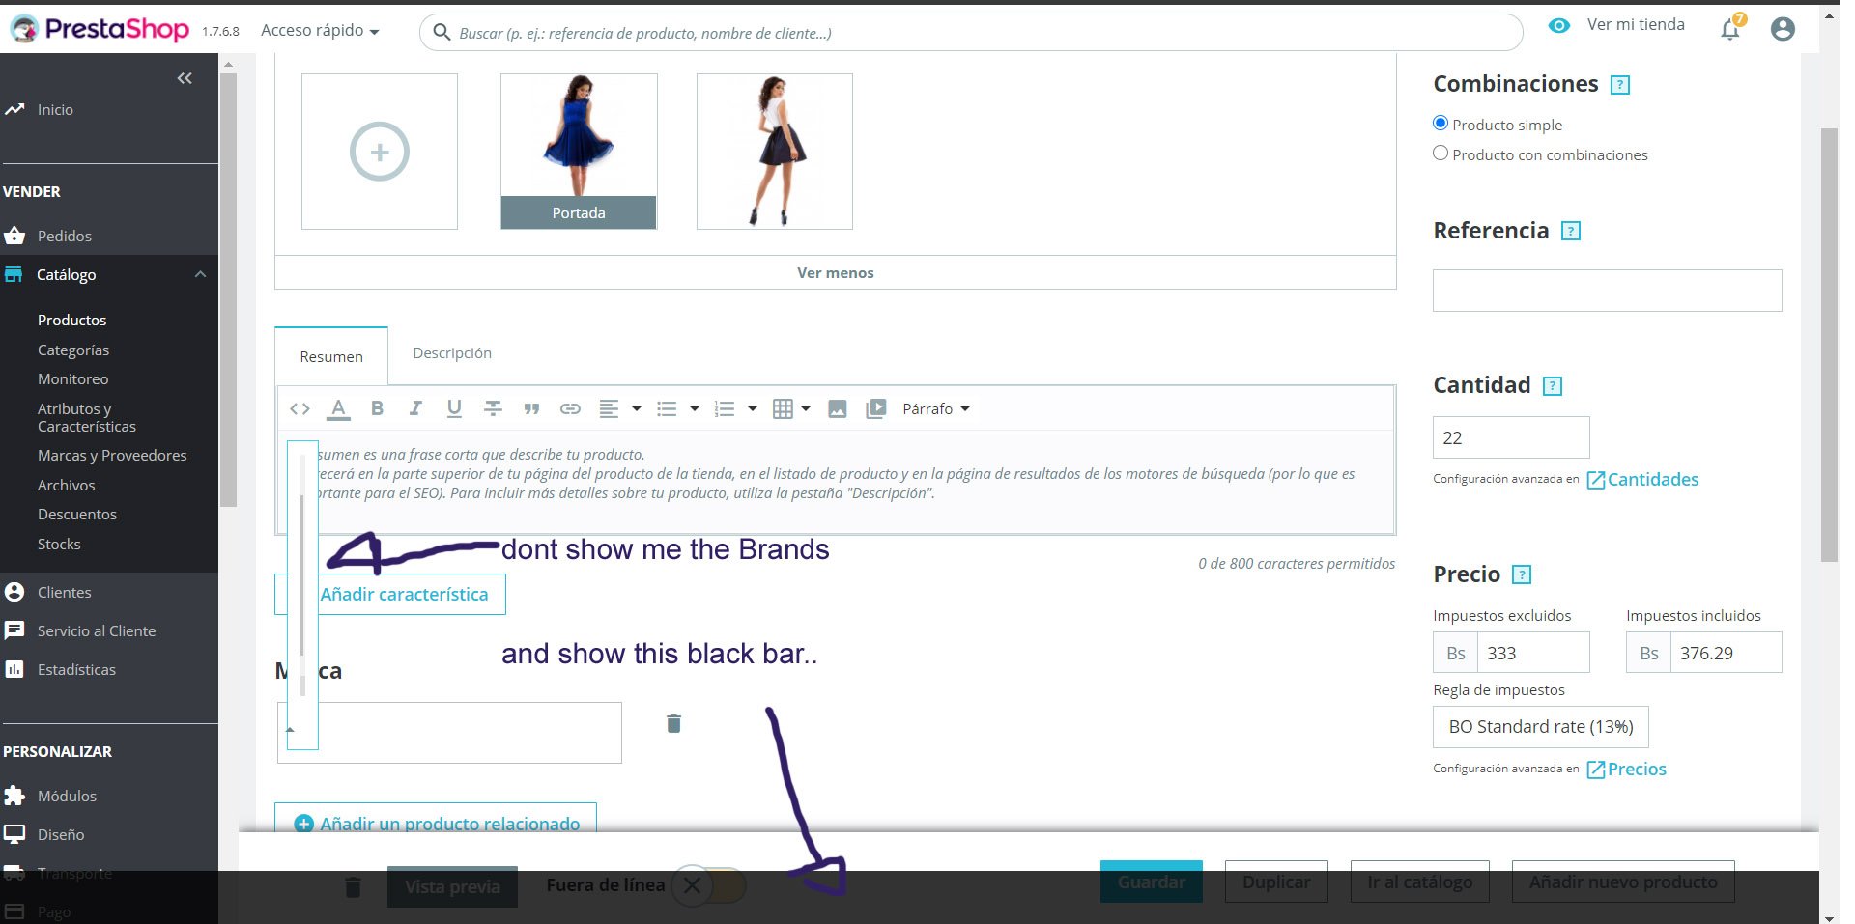Delete the brand with trash icon

674,723
